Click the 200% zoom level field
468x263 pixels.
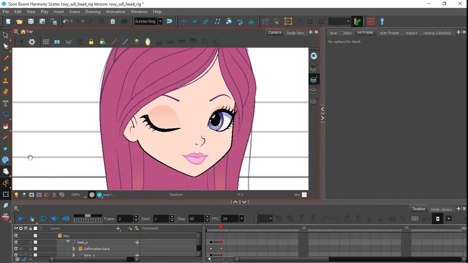coord(76,195)
